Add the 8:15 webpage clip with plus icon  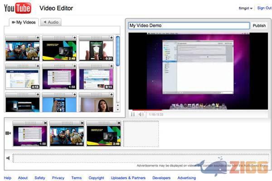(x=112, y=66)
